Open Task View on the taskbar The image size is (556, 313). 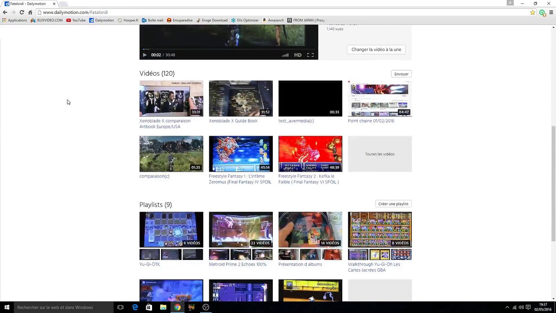click(x=120, y=307)
